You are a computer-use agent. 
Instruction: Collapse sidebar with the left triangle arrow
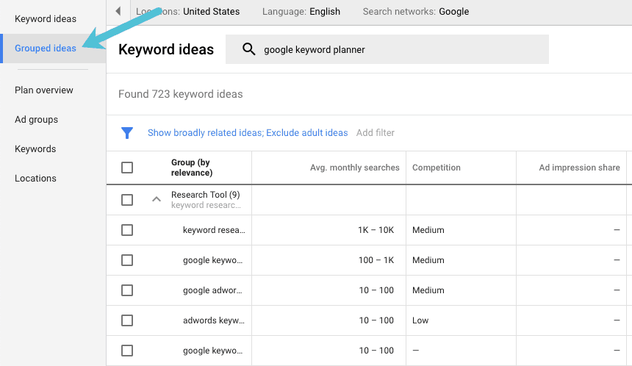118,12
